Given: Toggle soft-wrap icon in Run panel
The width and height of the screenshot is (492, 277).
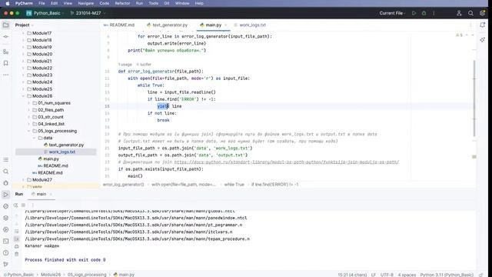Looking at the screenshot, I should (x=17, y=232).
